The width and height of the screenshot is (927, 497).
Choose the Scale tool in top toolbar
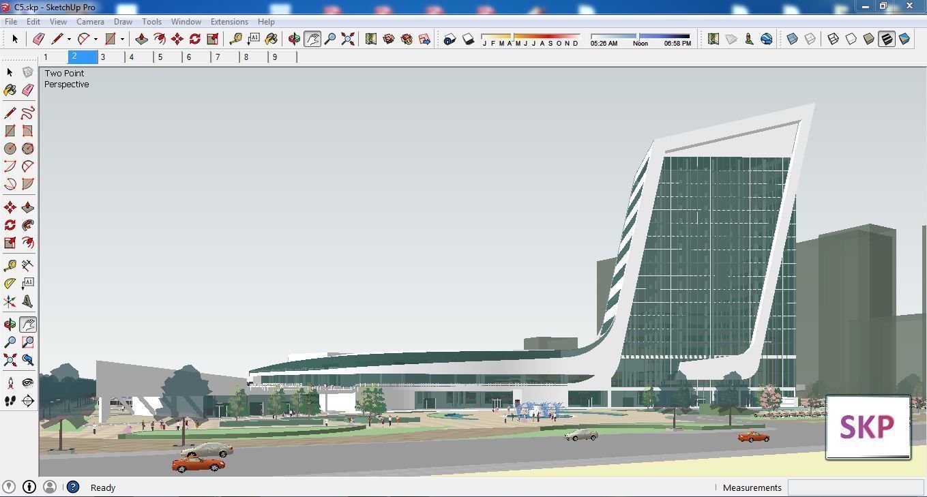[213, 39]
